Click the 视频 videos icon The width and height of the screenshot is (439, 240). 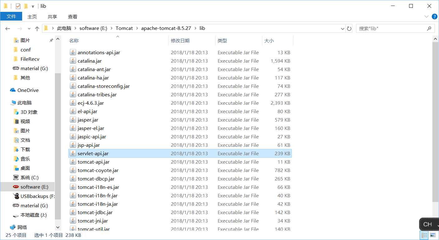click(16, 121)
